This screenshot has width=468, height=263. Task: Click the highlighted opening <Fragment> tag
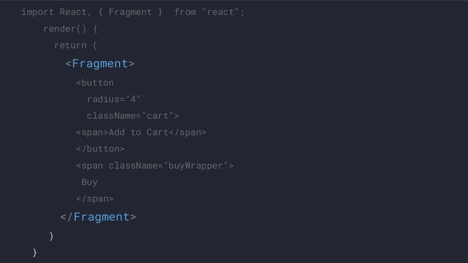point(100,63)
